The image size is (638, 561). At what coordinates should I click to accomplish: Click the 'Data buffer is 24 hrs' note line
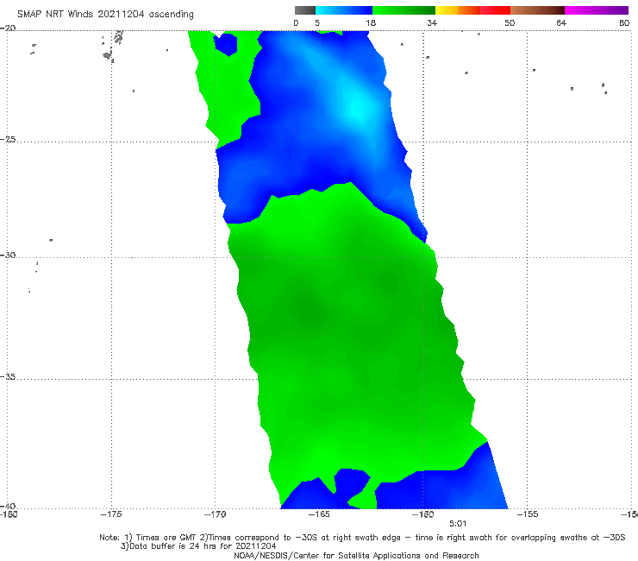(x=198, y=546)
